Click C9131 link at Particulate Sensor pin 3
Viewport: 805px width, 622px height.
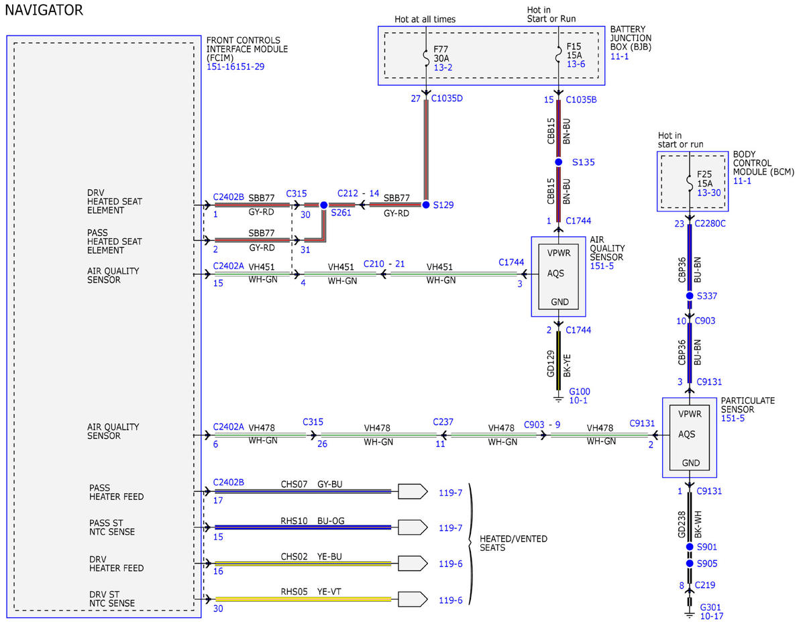pyautogui.click(x=710, y=382)
